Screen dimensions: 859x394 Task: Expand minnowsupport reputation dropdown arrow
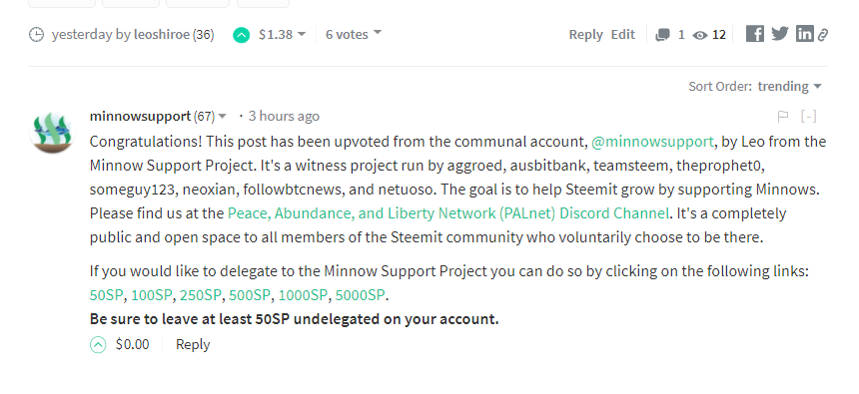[x=222, y=117]
